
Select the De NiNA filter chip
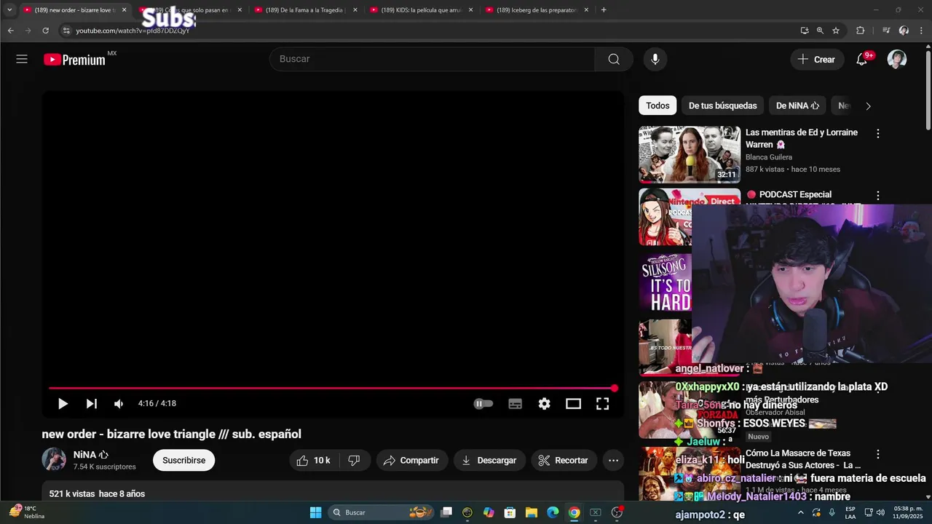(797, 106)
